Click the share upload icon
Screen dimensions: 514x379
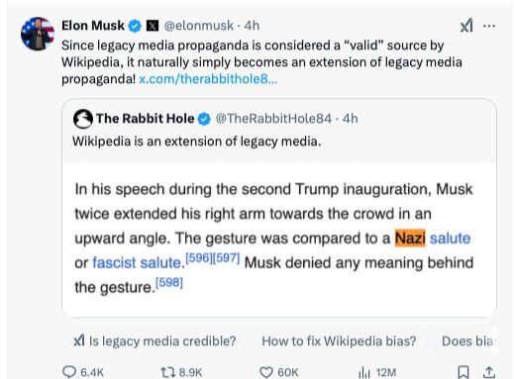(489, 372)
